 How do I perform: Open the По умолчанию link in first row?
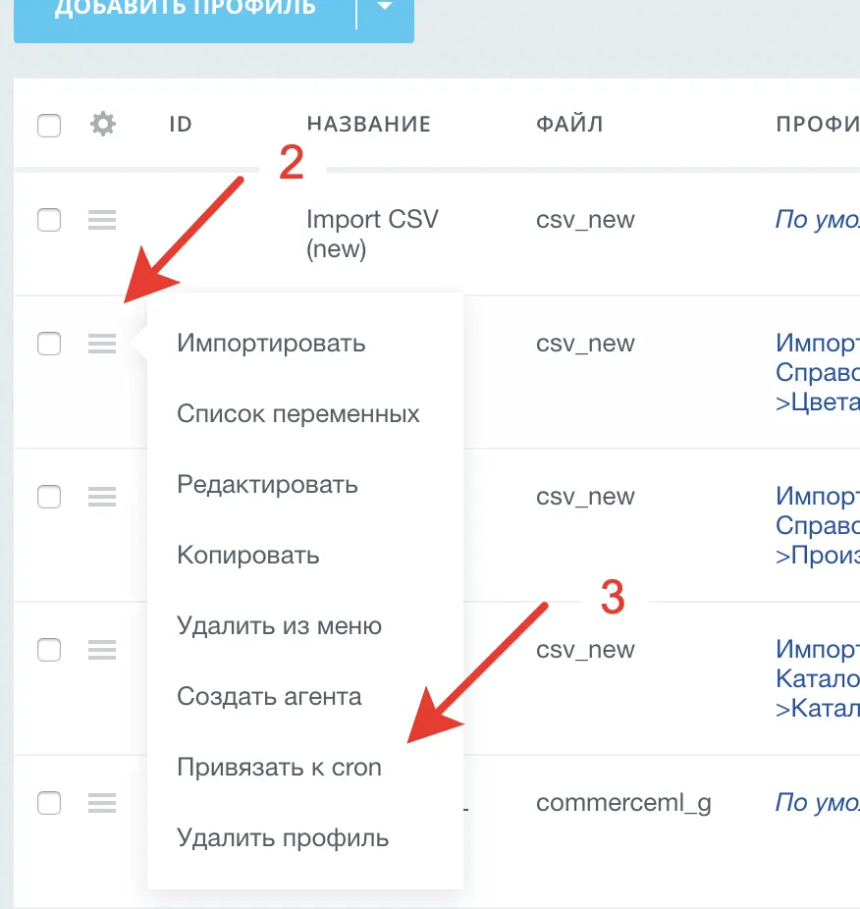point(817,220)
